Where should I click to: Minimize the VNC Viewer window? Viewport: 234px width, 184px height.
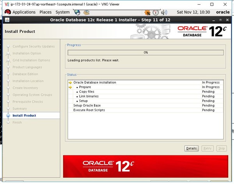tap(199, 4)
